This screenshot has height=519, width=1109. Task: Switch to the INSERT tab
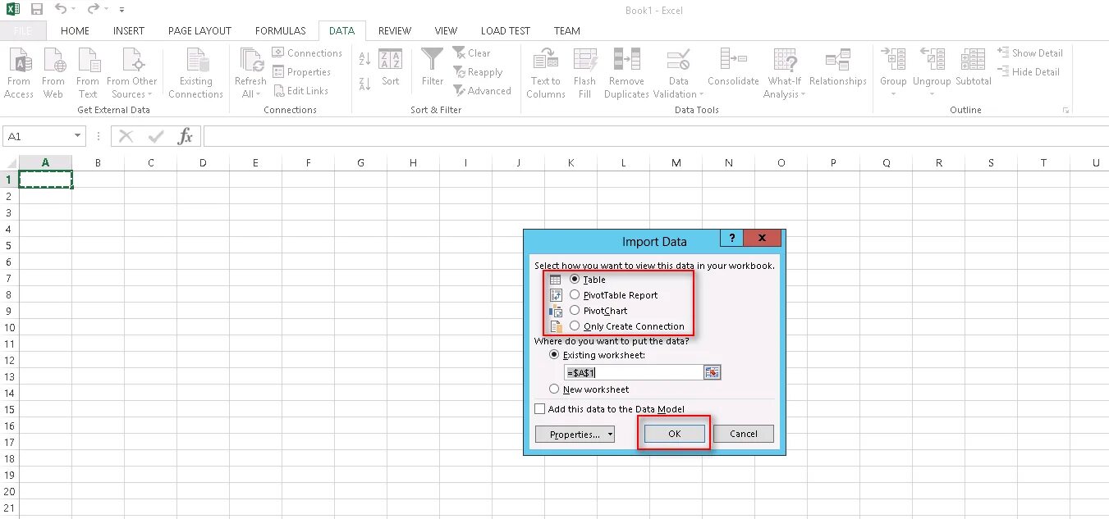coord(129,31)
